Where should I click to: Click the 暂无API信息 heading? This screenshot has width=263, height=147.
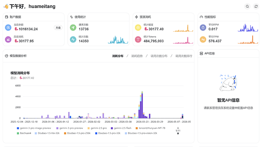pos(228,100)
